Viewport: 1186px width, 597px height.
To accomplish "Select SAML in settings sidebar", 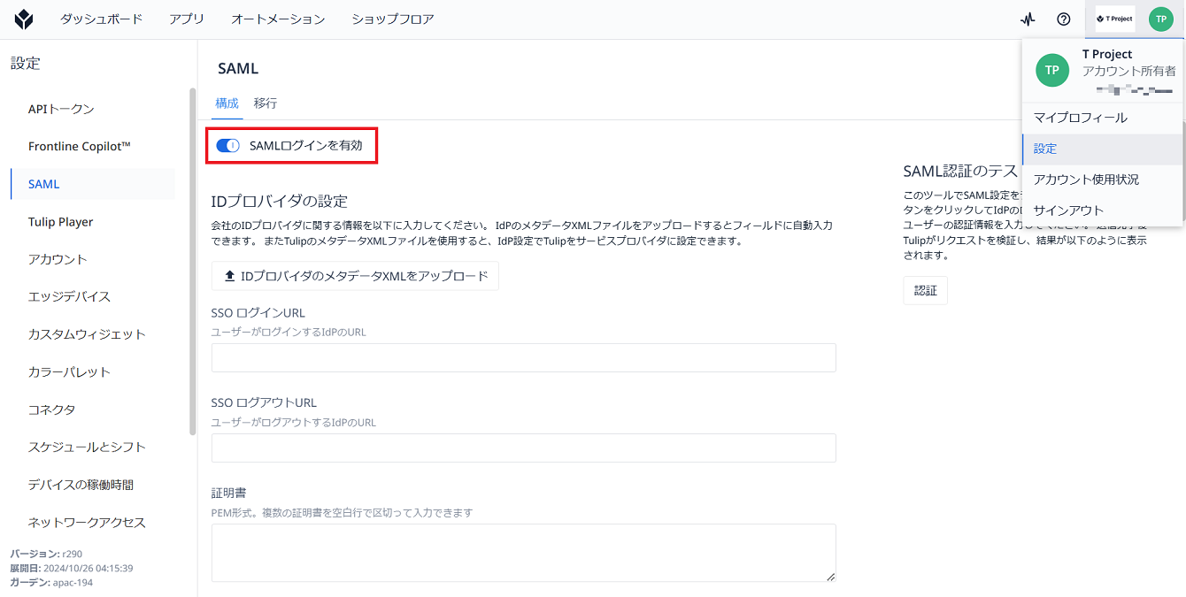I will tap(93, 184).
